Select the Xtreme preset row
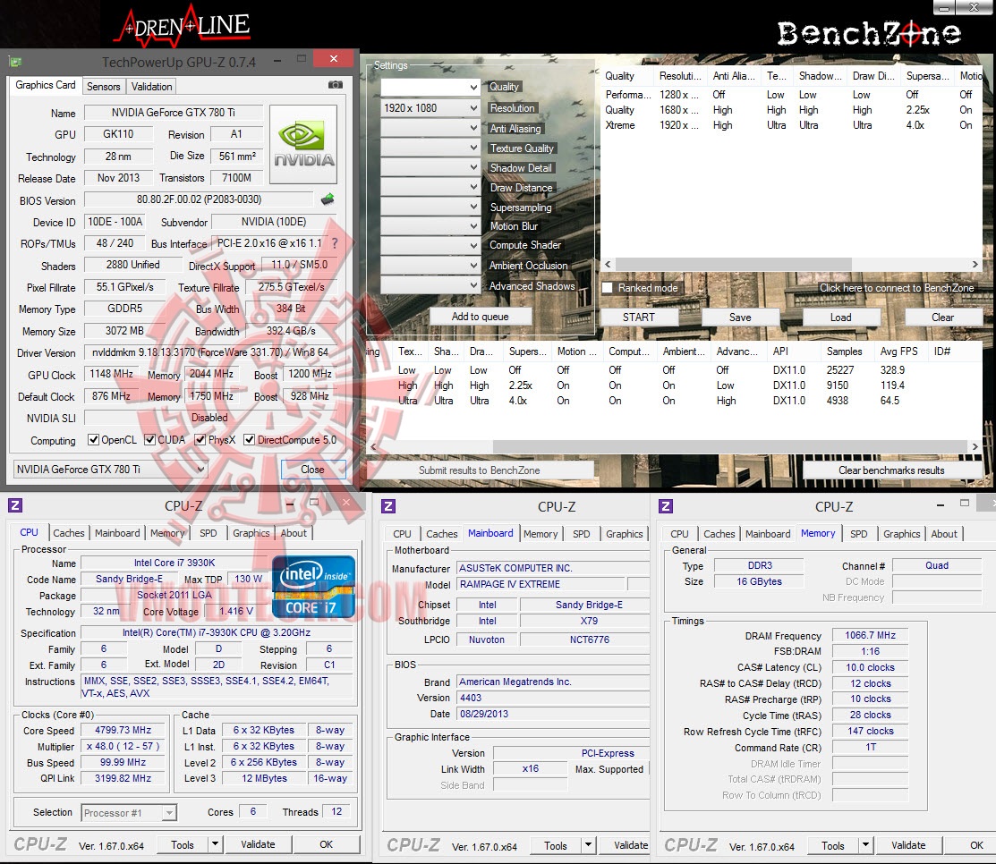Image resolution: width=996 pixels, height=864 pixels. tap(792, 125)
